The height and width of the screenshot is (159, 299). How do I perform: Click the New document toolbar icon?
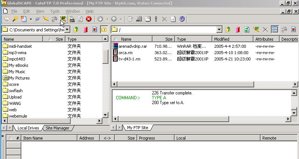coord(24,19)
